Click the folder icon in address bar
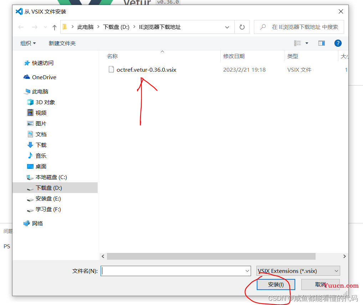 (x=65, y=27)
